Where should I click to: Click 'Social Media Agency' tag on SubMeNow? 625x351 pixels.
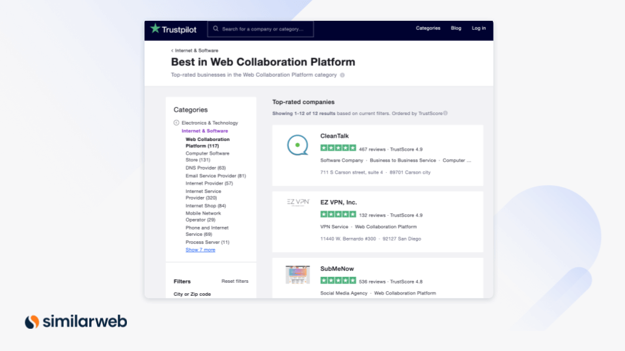tap(344, 293)
